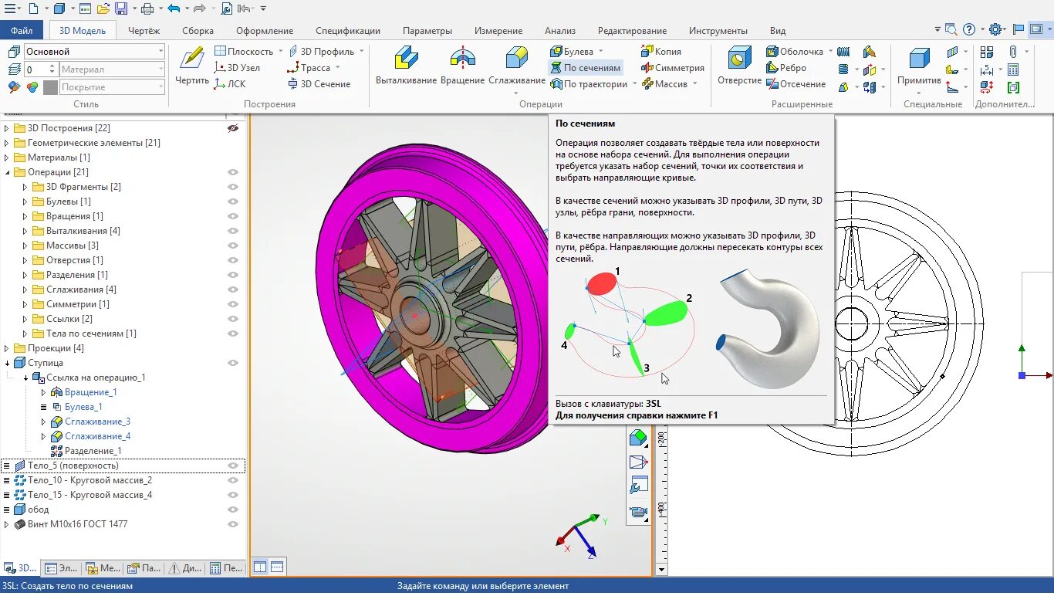1054x596 pixels.
Task: Open the Файл menu
Action: (x=22, y=30)
